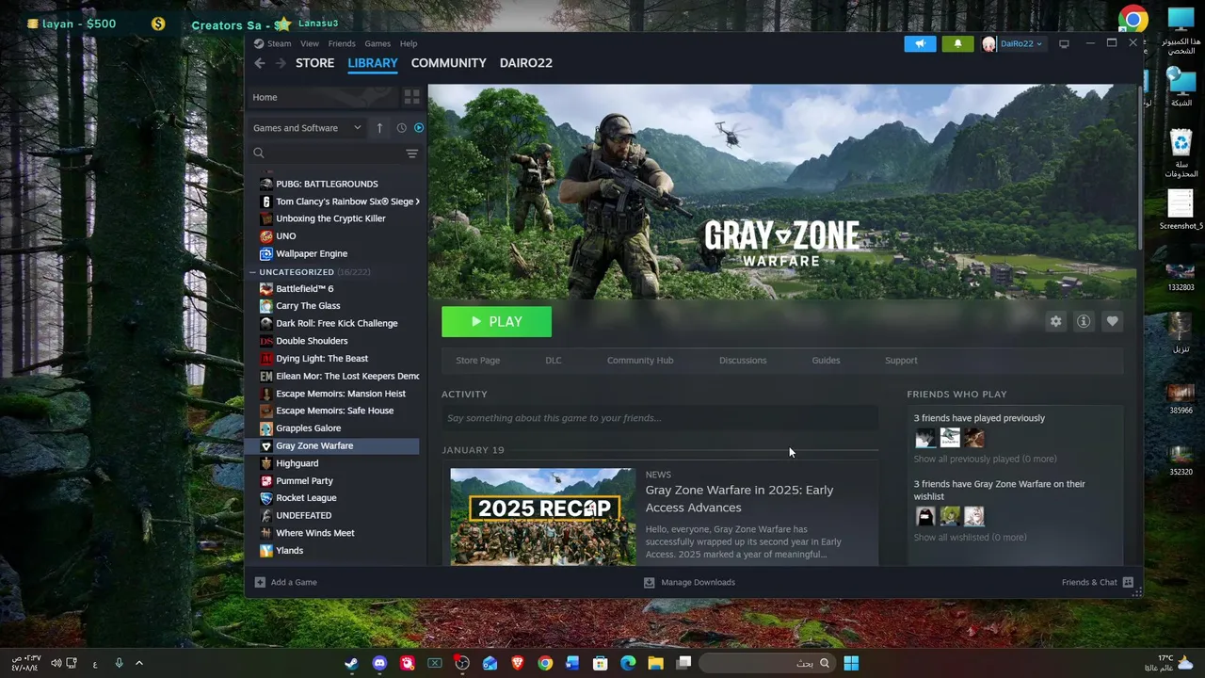Switch library to collections grid view icon

(x=411, y=97)
